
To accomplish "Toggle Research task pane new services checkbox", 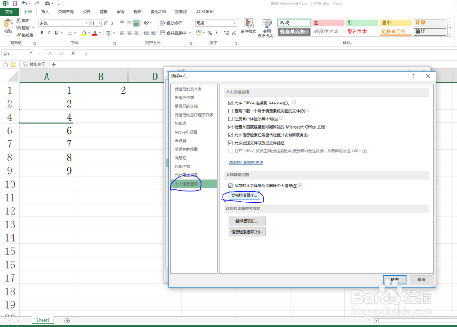I will pos(230,135).
